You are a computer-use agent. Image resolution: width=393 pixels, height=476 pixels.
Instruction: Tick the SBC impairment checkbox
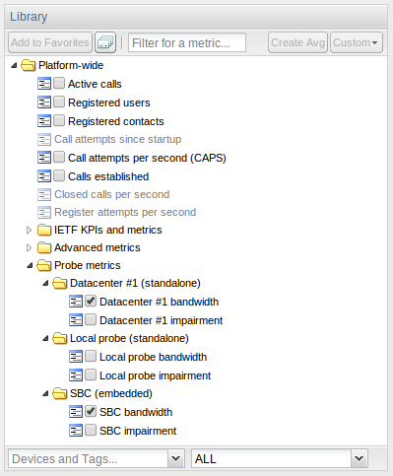[x=91, y=430]
